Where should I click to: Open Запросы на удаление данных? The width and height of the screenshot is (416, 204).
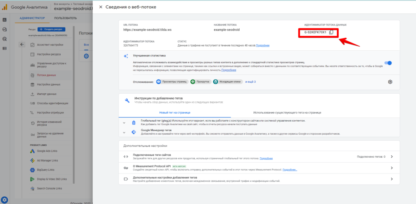click(50, 135)
